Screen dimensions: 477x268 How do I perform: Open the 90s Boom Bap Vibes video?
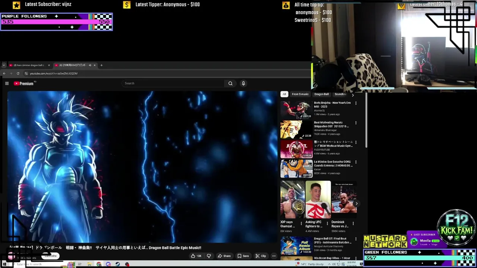click(332, 258)
